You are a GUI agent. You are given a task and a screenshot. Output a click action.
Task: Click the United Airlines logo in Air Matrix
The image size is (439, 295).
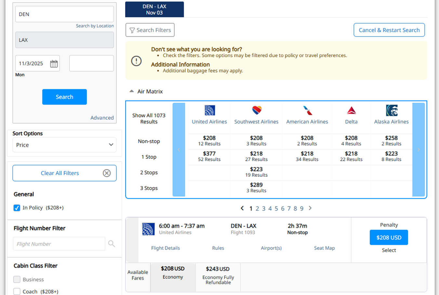click(x=209, y=110)
